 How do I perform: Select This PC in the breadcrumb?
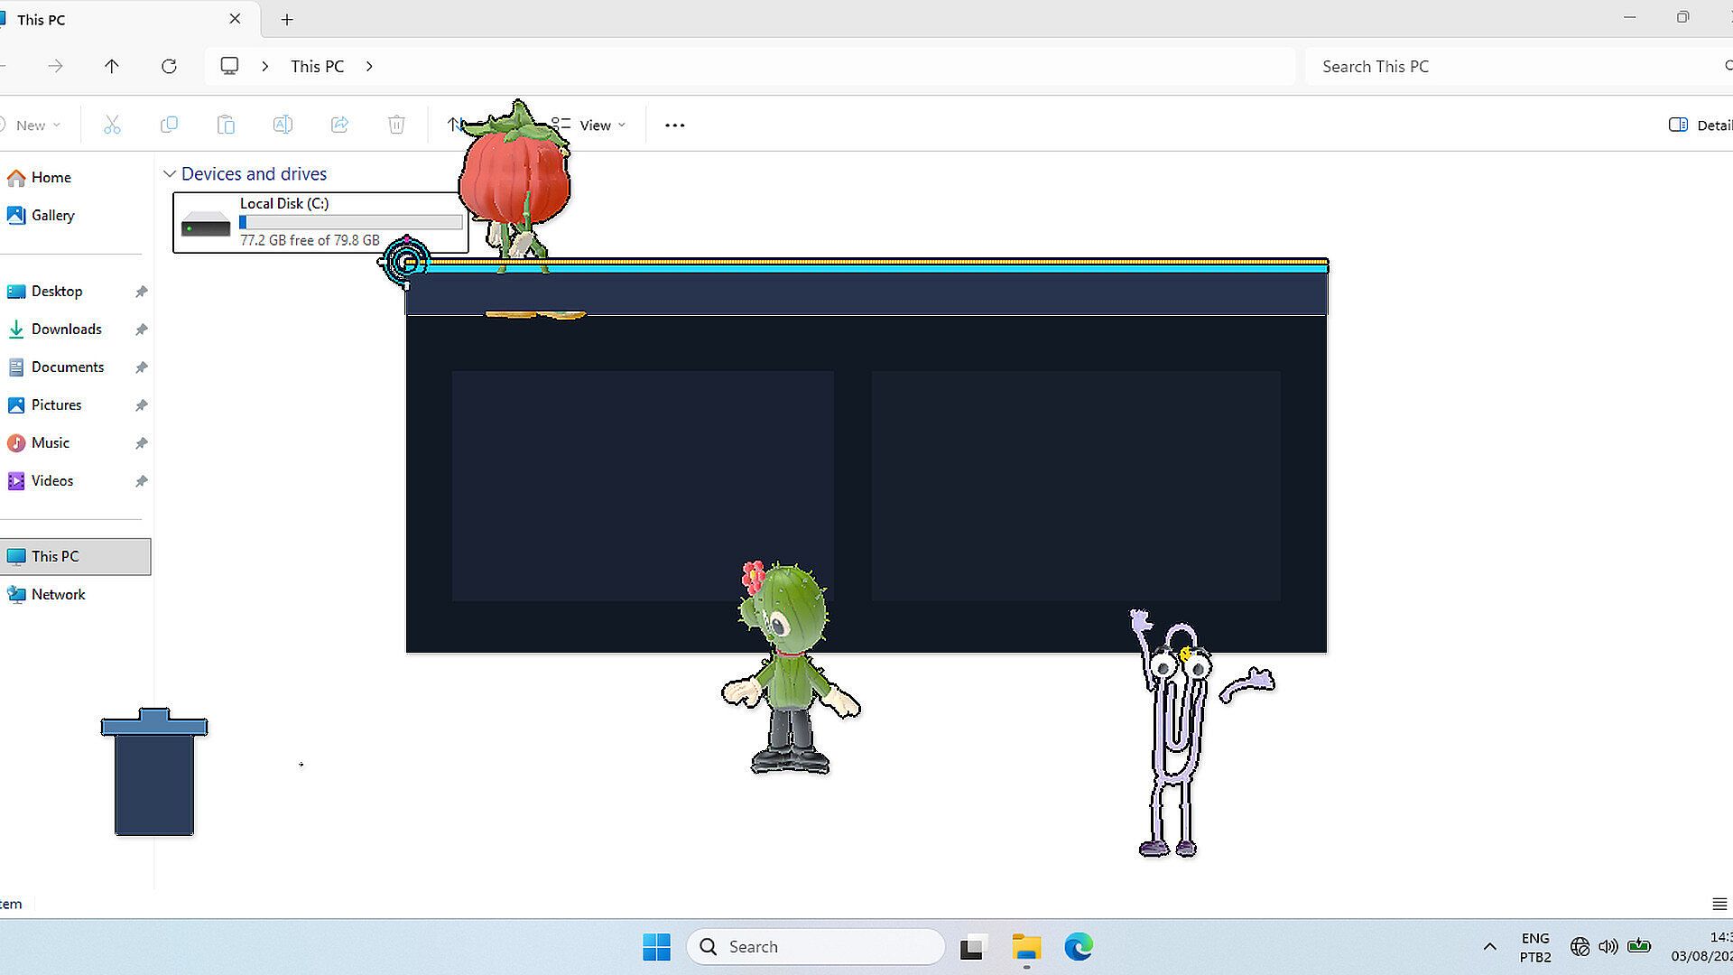[317, 66]
